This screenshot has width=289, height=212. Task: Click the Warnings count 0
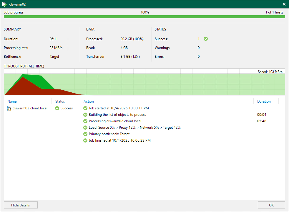[199, 48]
